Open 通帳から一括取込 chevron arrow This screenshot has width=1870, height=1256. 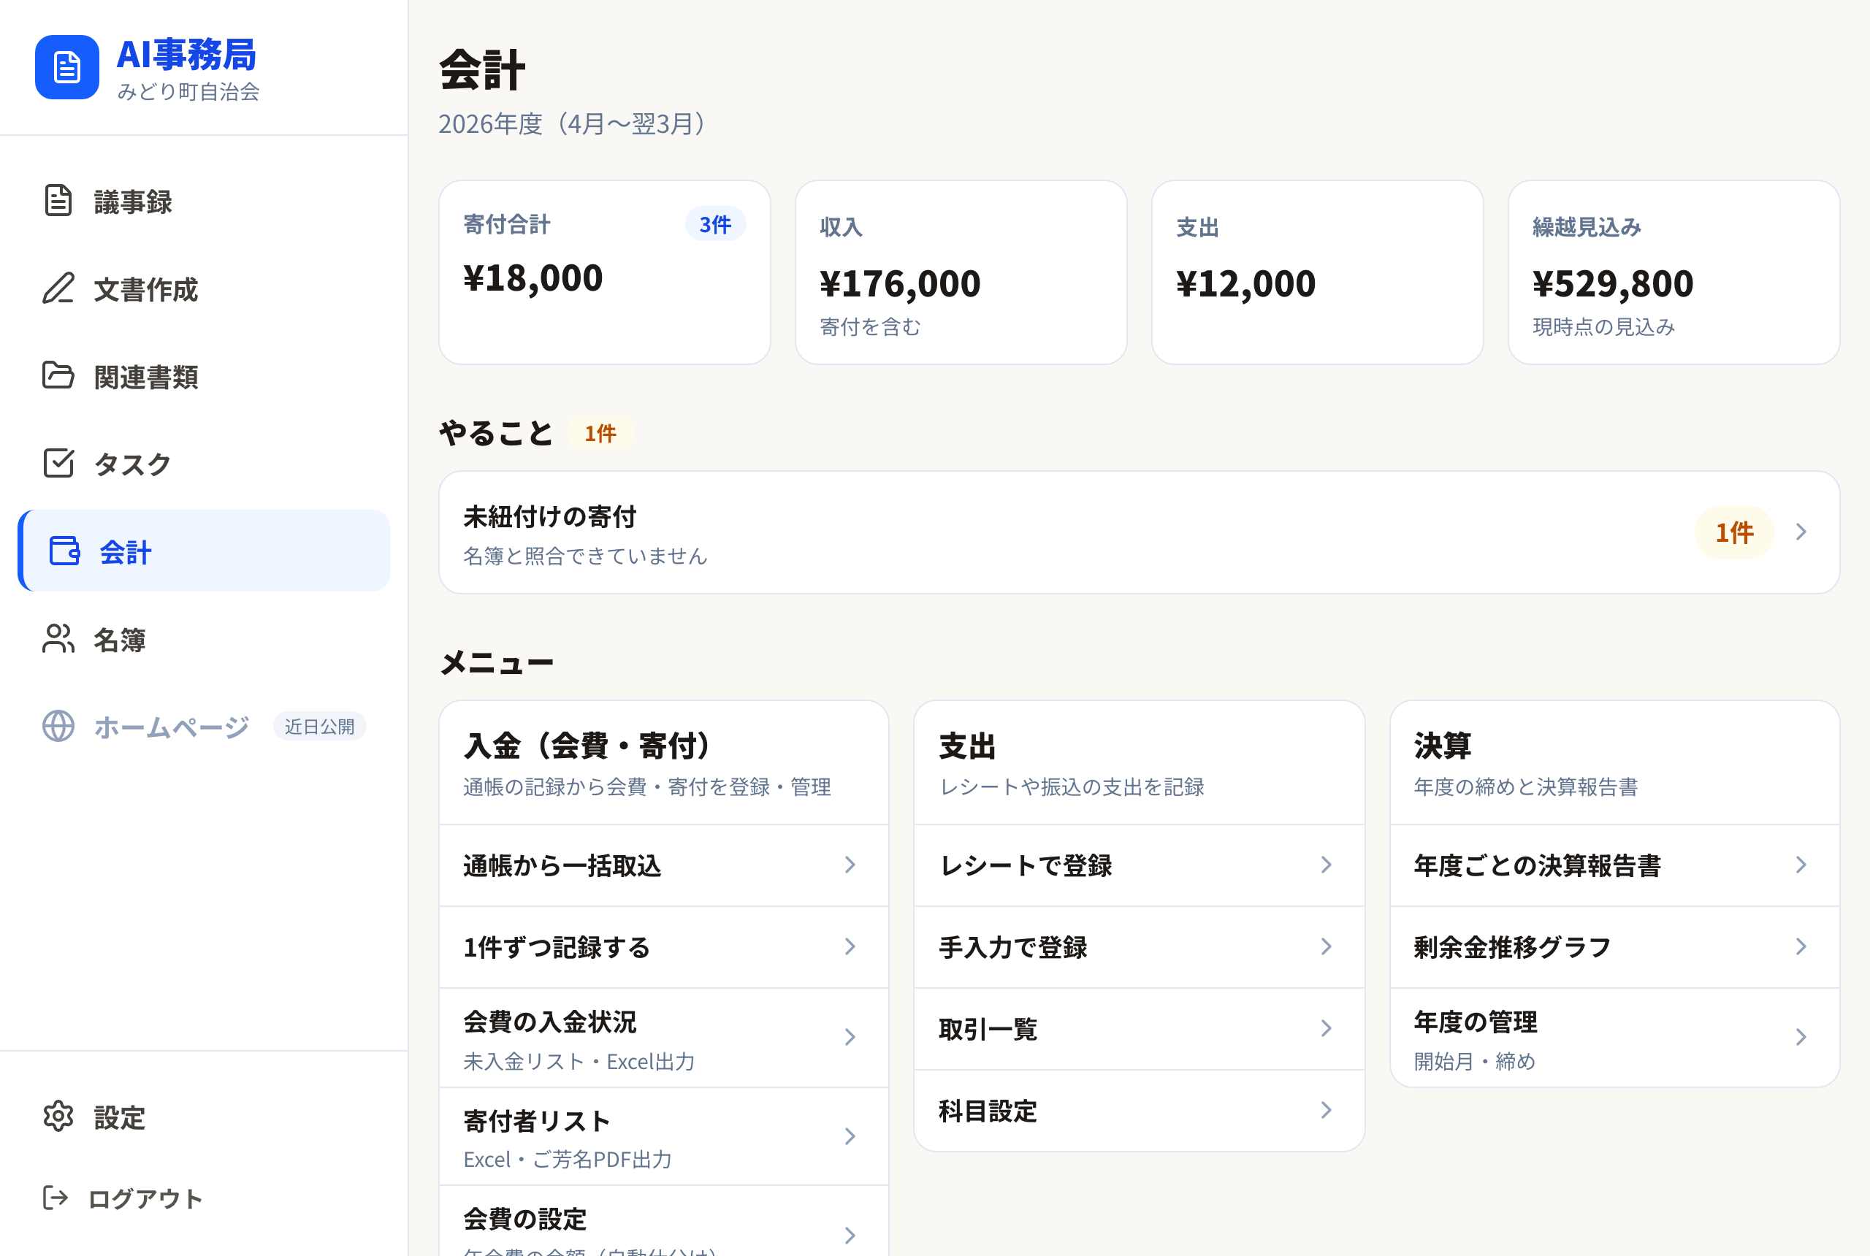(850, 865)
